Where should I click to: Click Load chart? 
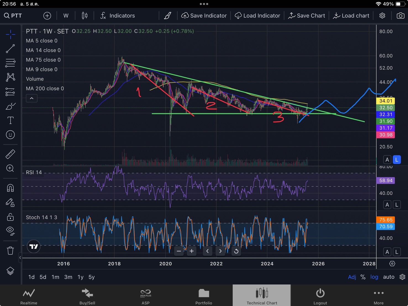[x=351, y=16]
